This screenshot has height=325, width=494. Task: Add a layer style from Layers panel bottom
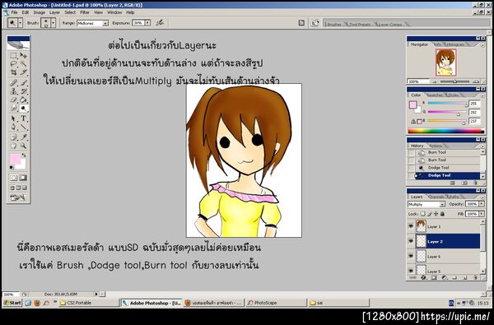[x=423, y=278]
